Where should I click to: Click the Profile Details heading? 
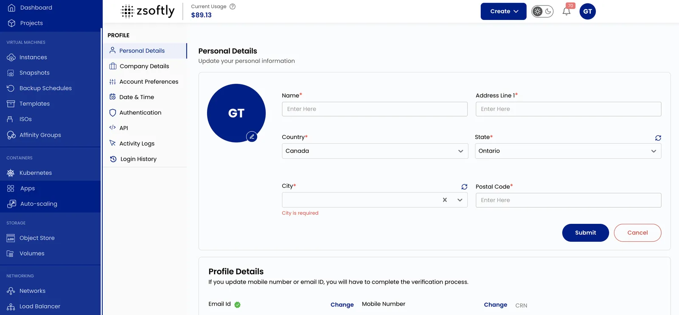pyautogui.click(x=236, y=271)
